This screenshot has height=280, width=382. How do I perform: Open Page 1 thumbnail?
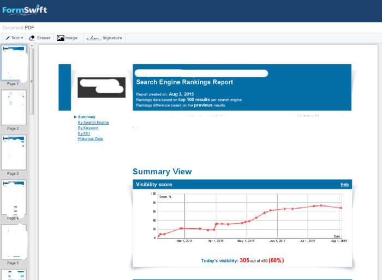[14, 63]
